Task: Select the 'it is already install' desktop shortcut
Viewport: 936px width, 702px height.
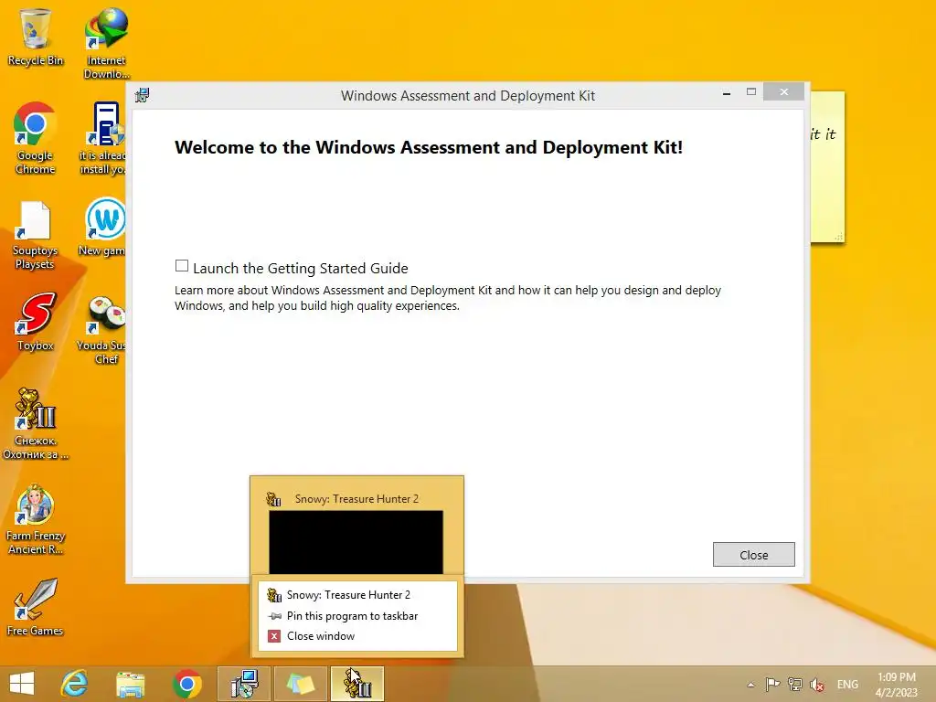Action: 104,139
